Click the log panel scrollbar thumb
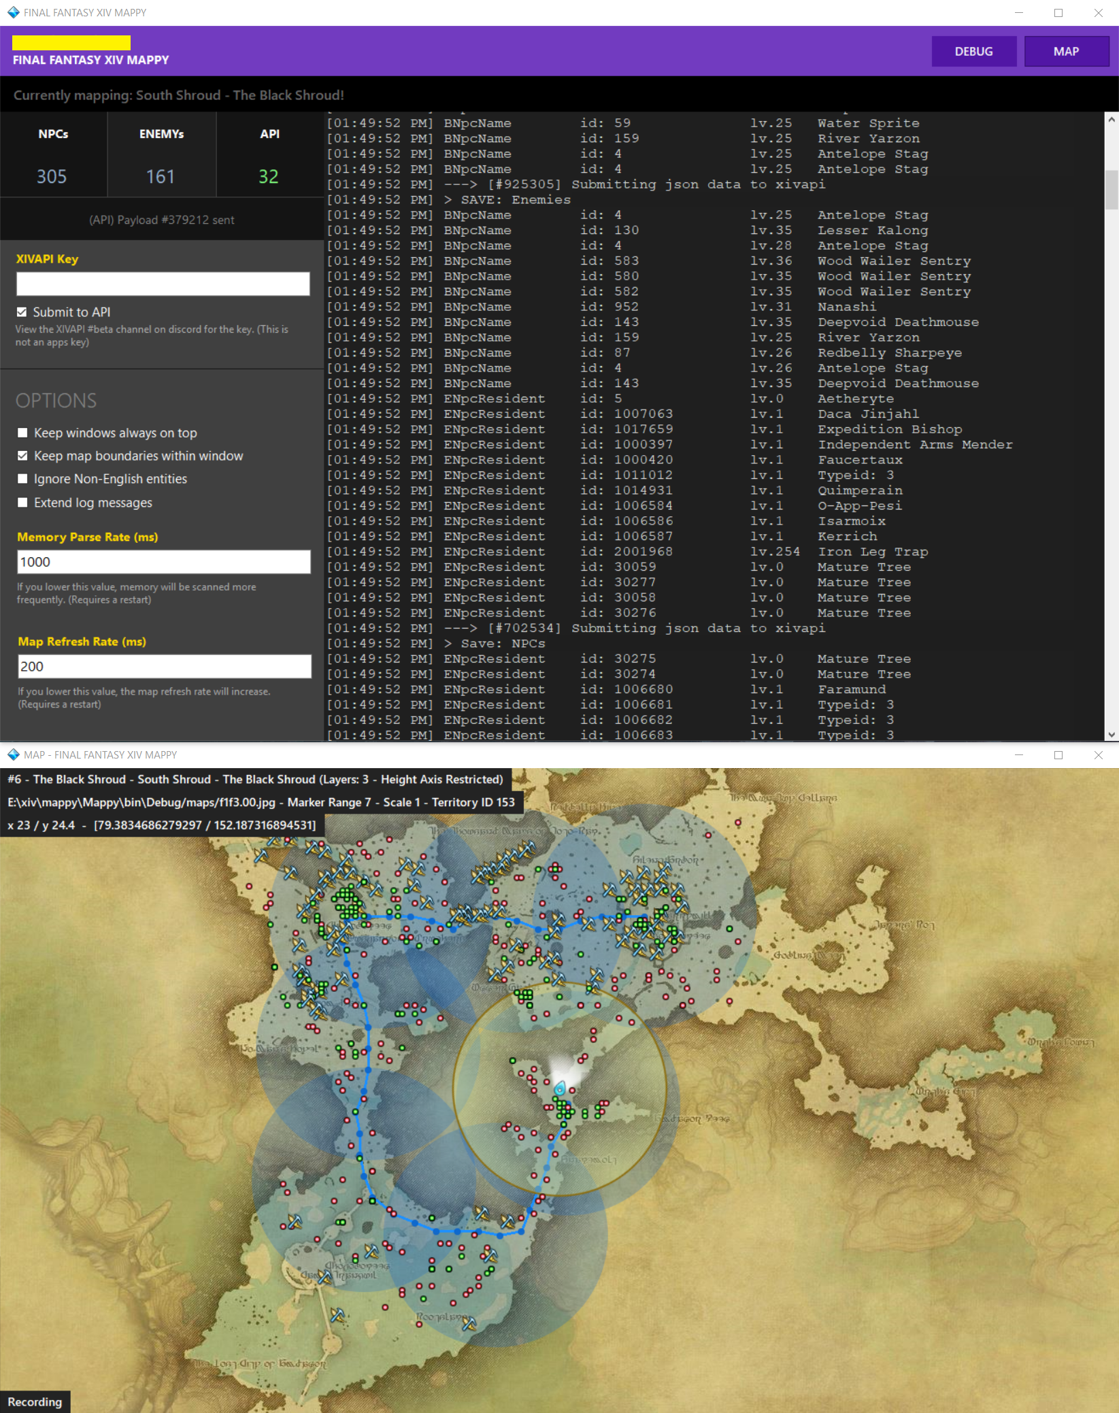The image size is (1119, 1413). (1112, 190)
